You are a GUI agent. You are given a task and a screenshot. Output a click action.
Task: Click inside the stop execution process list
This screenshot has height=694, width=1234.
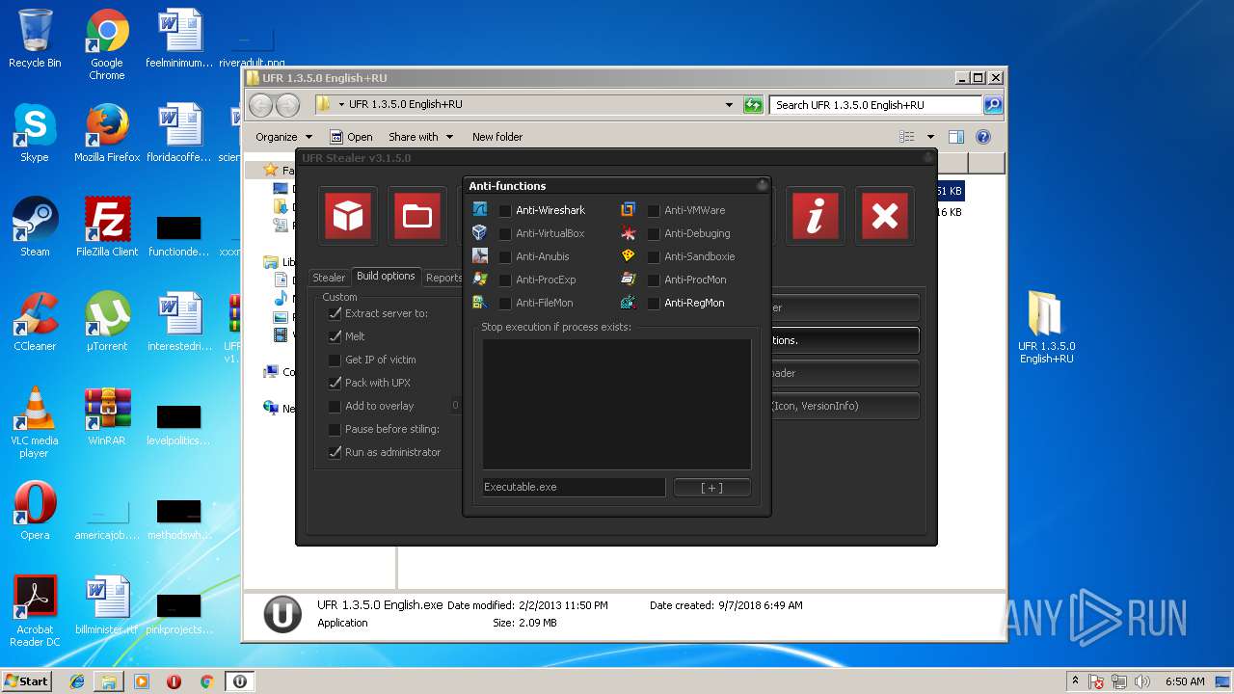coord(617,405)
